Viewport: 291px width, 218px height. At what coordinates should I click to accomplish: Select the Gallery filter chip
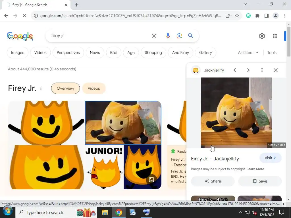tap(205, 53)
